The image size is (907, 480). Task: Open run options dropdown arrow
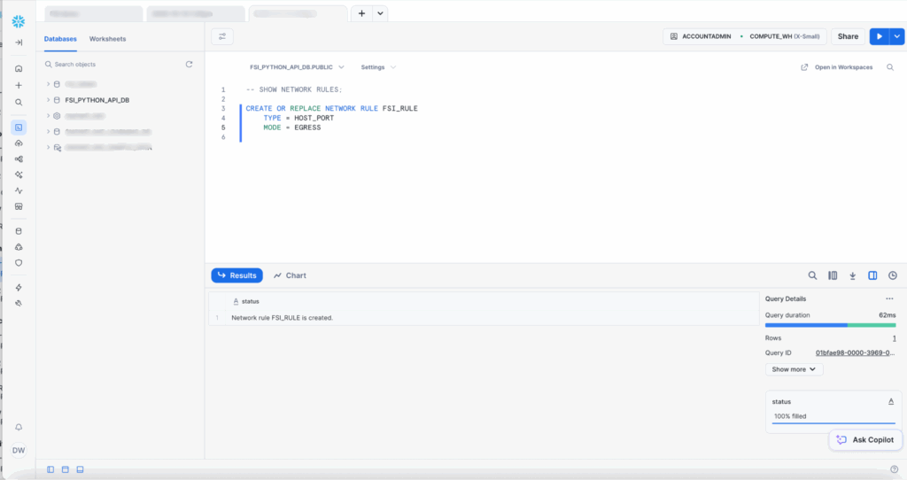[x=895, y=36]
